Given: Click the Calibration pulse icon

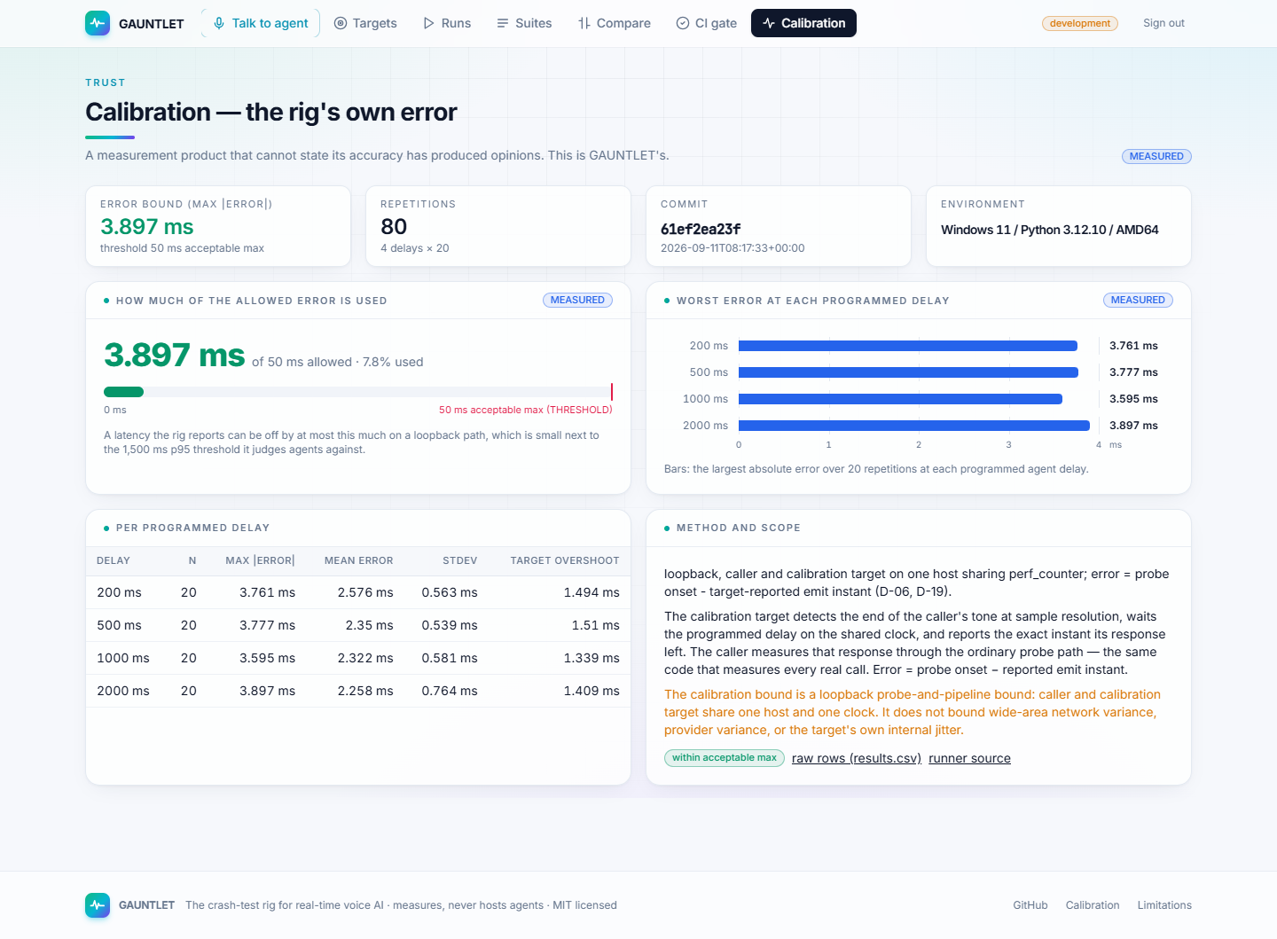Looking at the screenshot, I should 769,23.
